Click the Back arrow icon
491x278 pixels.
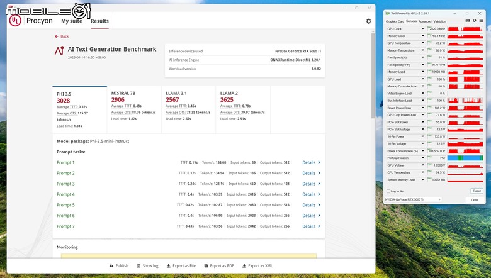(x=57, y=36)
